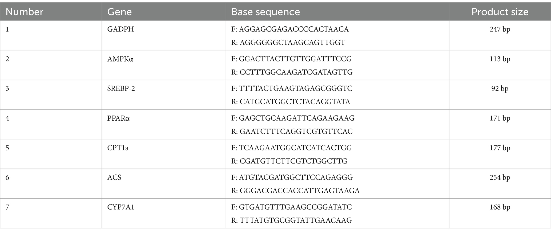Click the PPARα gene cell

[118, 118]
